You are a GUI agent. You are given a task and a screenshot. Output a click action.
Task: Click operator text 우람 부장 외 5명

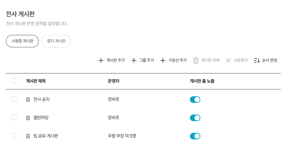click(122, 136)
